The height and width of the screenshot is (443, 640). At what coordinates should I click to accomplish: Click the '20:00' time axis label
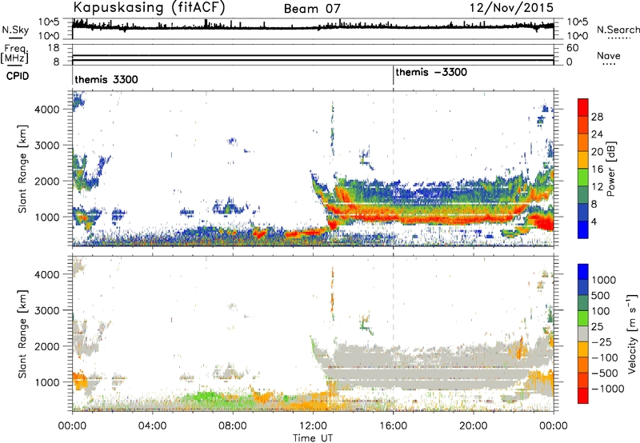tap(473, 426)
